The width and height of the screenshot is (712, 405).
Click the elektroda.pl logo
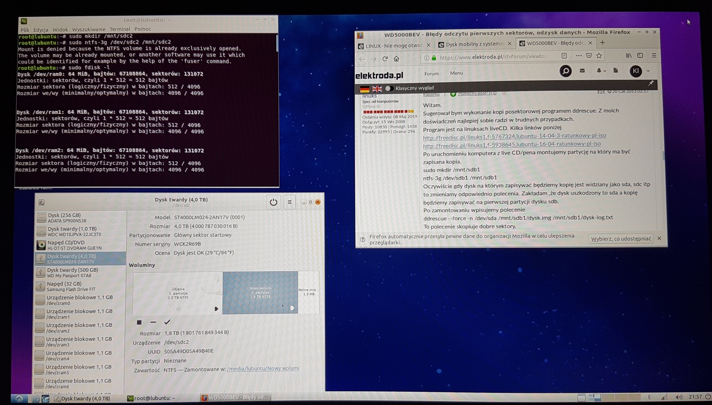point(379,76)
